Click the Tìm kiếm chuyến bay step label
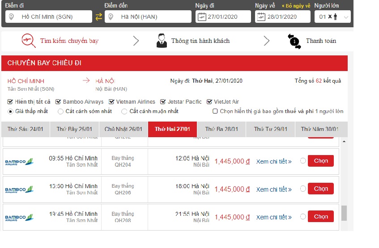The height and width of the screenshot is (248, 379). point(69,41)
